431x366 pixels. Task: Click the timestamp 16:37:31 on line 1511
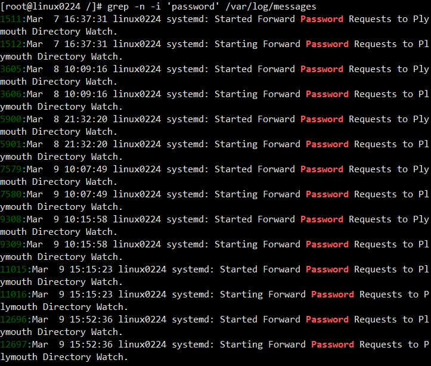(x=86, y=19)
